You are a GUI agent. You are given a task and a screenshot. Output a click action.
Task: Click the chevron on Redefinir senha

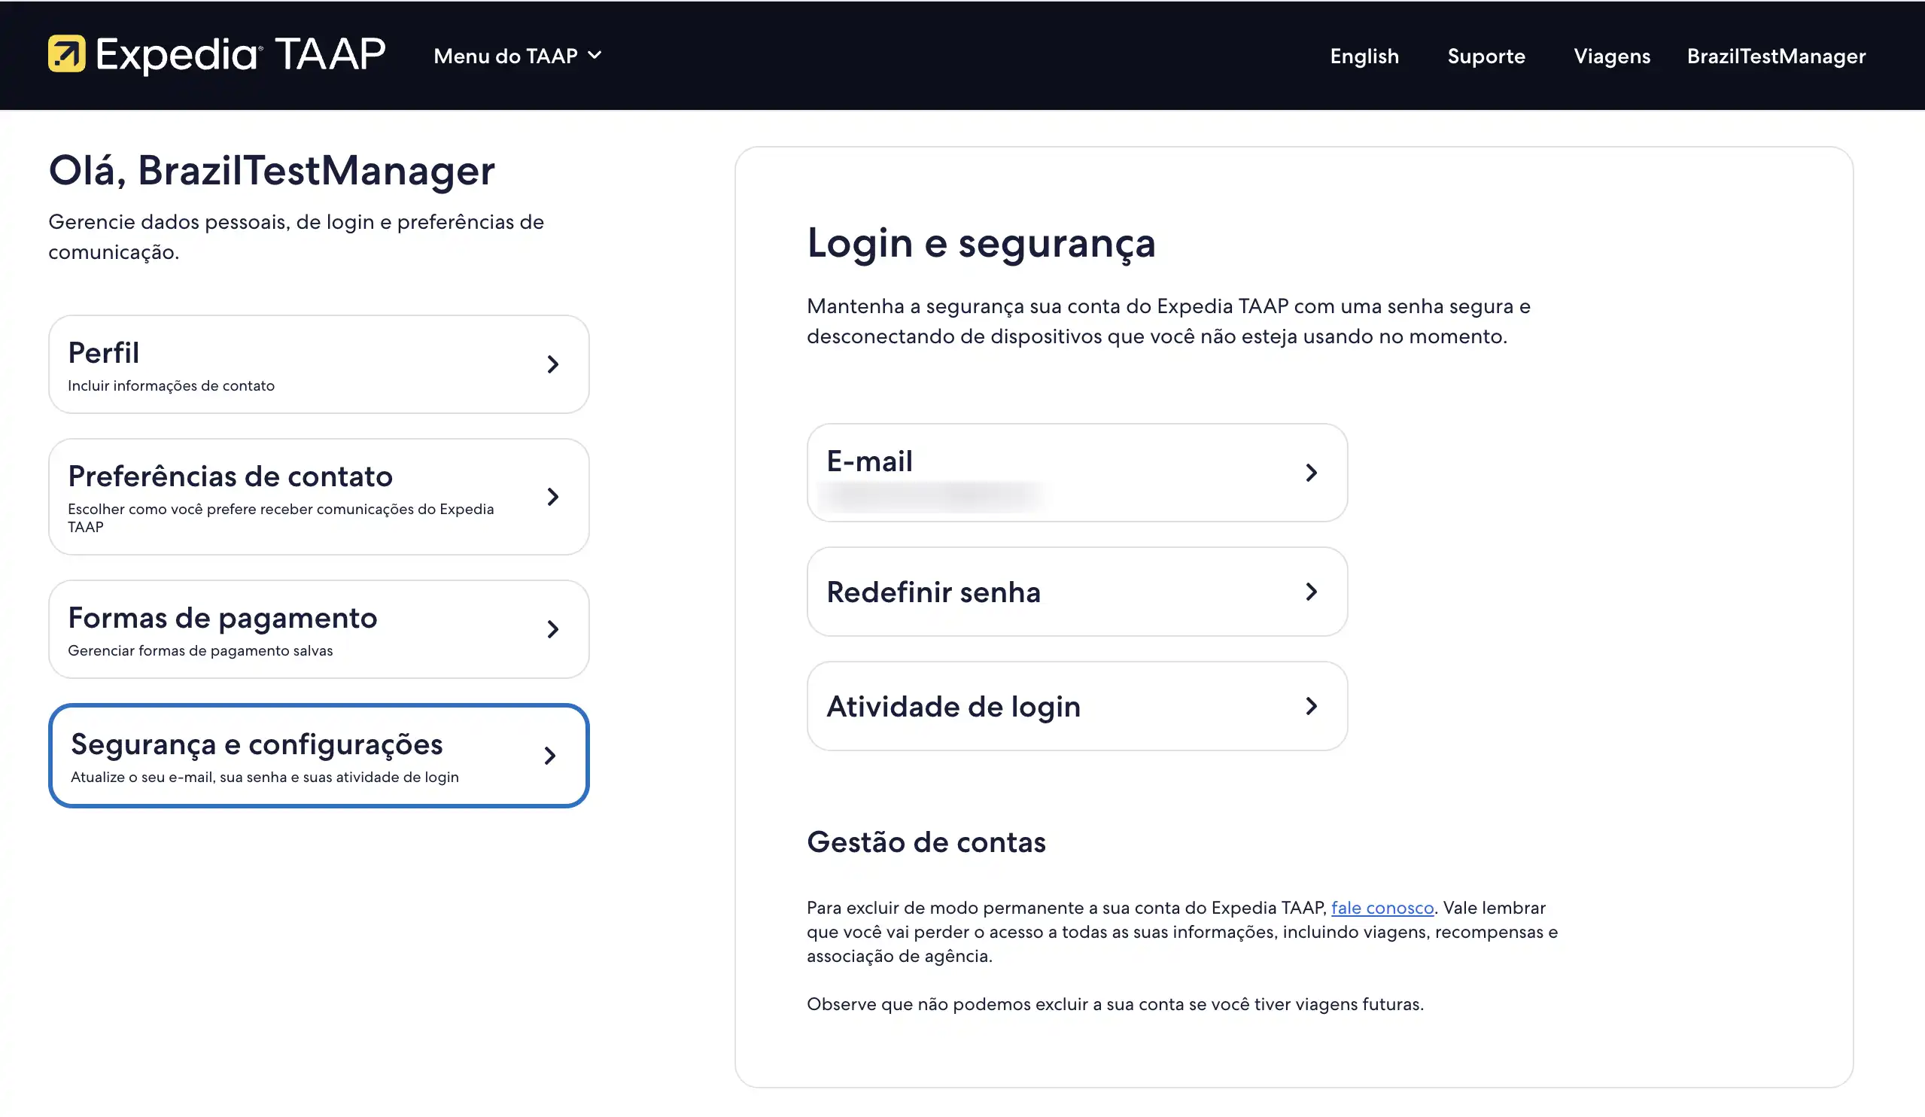coord(1312,592)
